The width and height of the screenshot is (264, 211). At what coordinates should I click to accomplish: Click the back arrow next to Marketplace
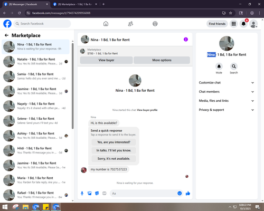(7, 35)
